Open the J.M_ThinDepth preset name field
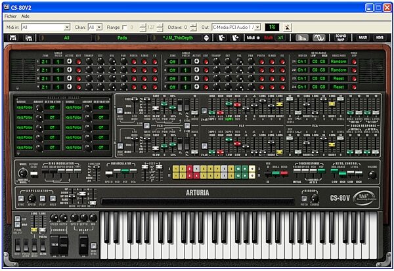Image resolution: width=394 pixels, height=271 pixels. 178,38
